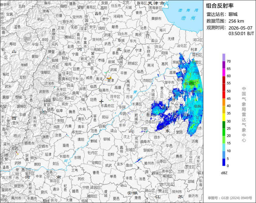Click the 平邑 map label

pyautogui.click(x=169, y=146)
